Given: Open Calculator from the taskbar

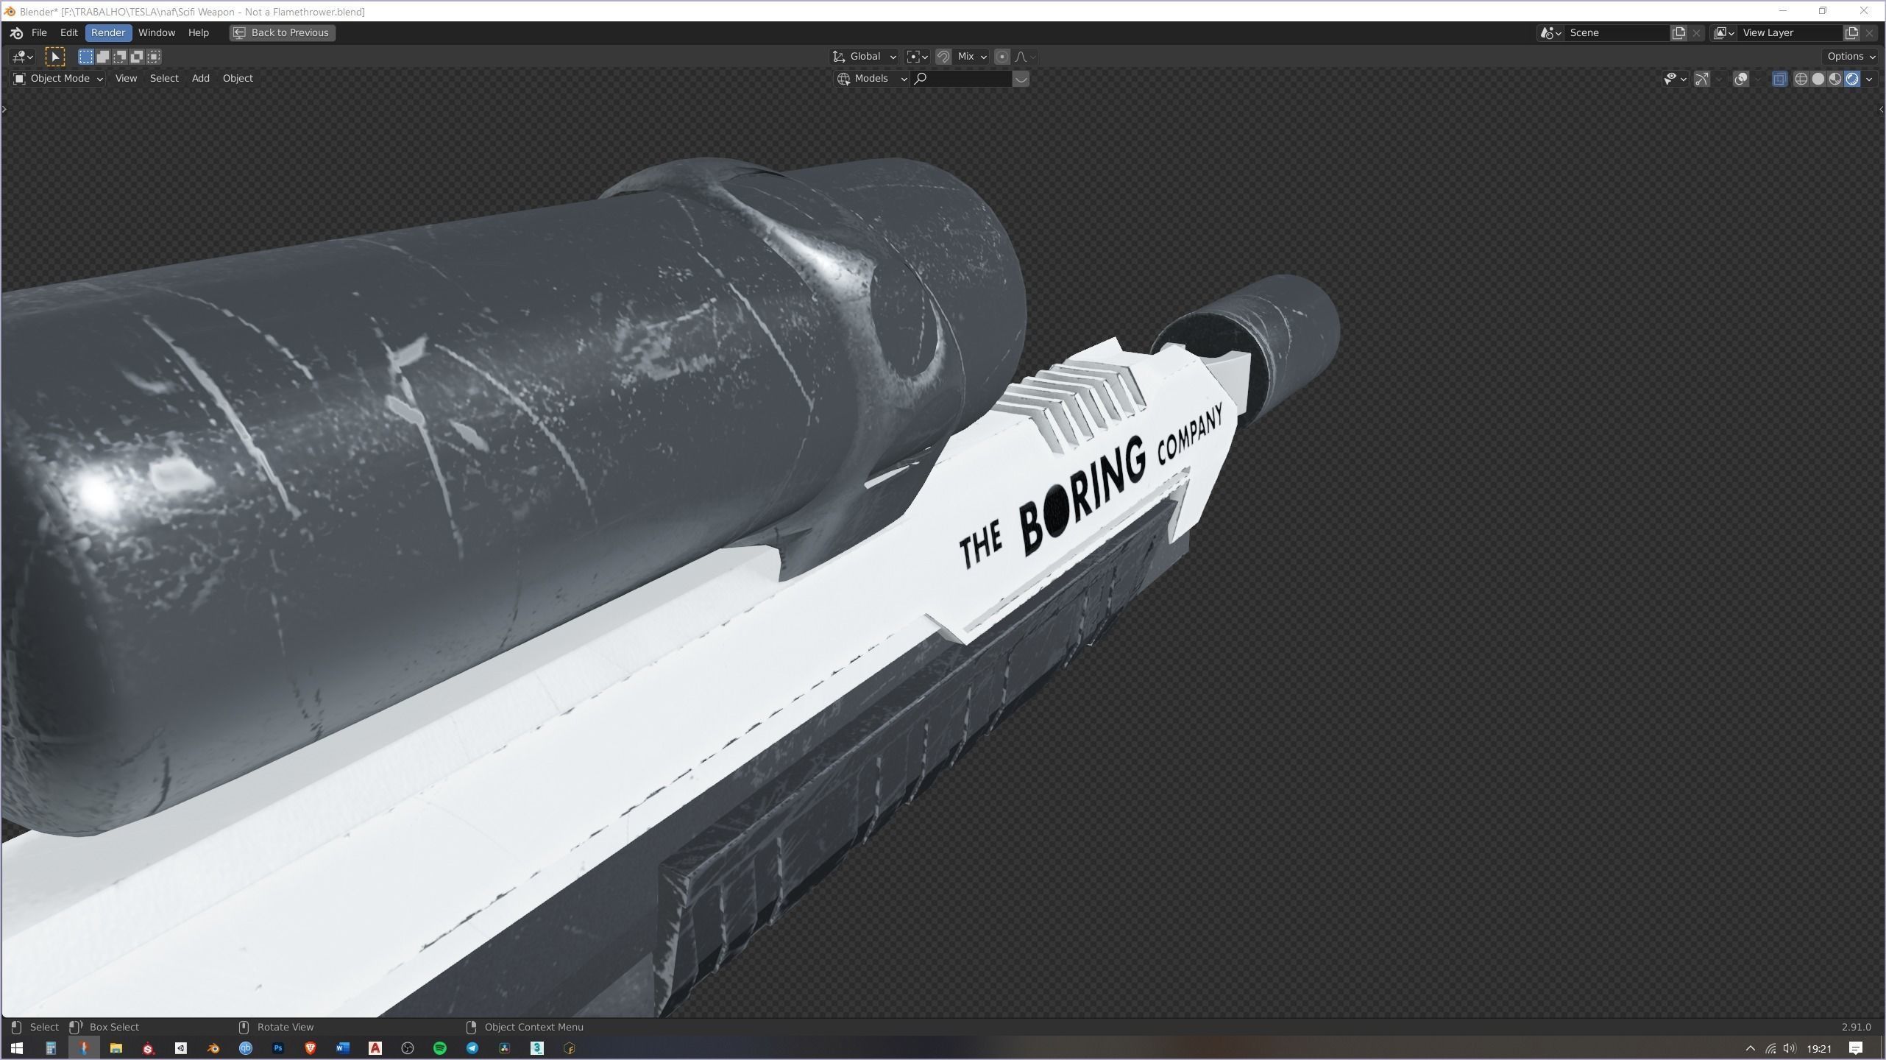Looking at the screenshot, I should (51, 1048).
